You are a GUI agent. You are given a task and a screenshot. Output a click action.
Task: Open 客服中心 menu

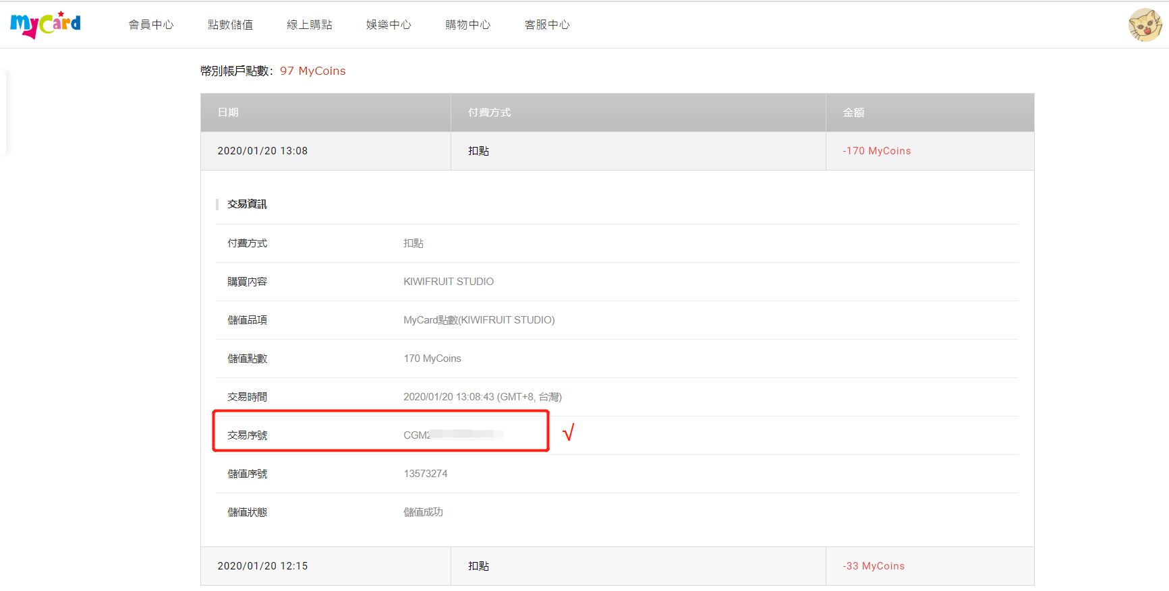tap(547, 25)
